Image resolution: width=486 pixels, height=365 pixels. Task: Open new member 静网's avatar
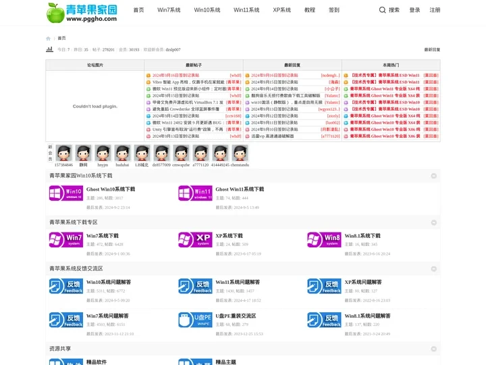pyautogui.click(x=84, y=153)
